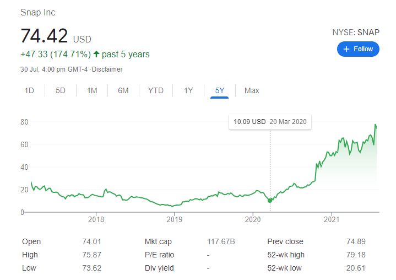
Task: Click the 52-wk high label
Action: pos(286,255)
